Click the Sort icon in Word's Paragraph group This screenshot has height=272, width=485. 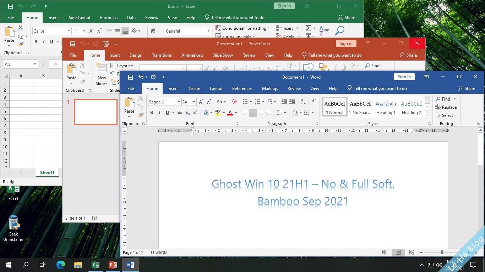tap(303, 102)
